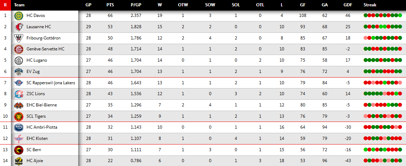Open the EHC Biel-Bienne team link
Viewport: 406px width, 166px height.
pos(41,105)
